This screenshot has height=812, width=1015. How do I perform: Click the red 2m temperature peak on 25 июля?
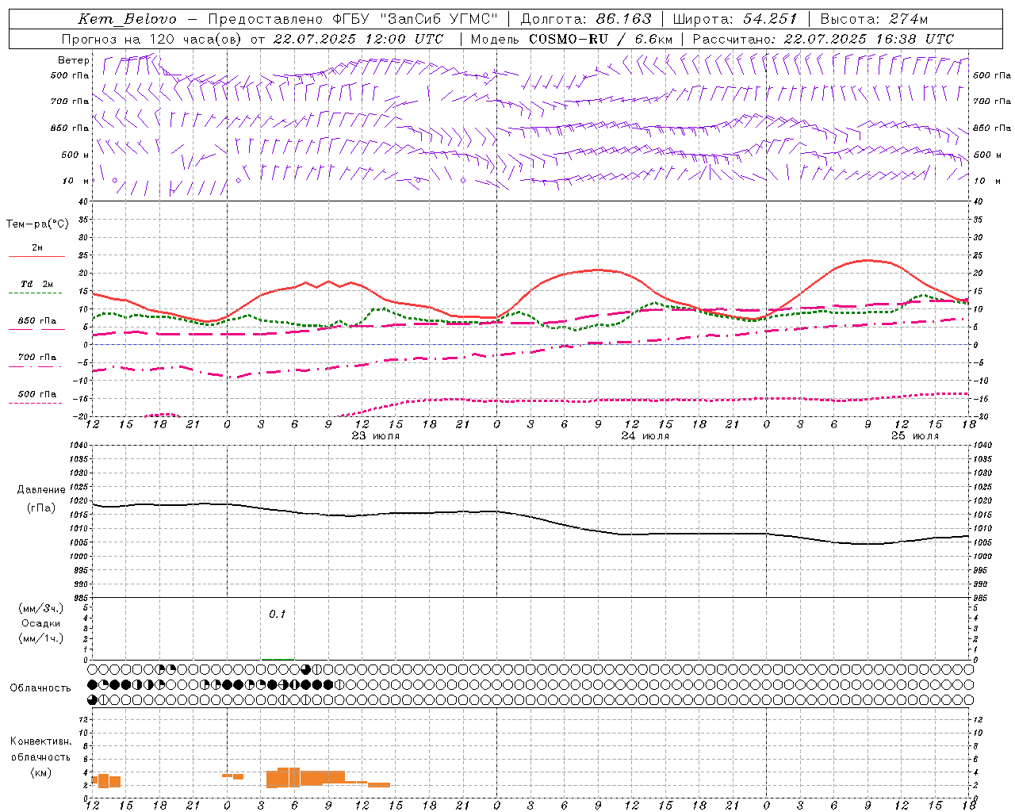tap(868, 260)
